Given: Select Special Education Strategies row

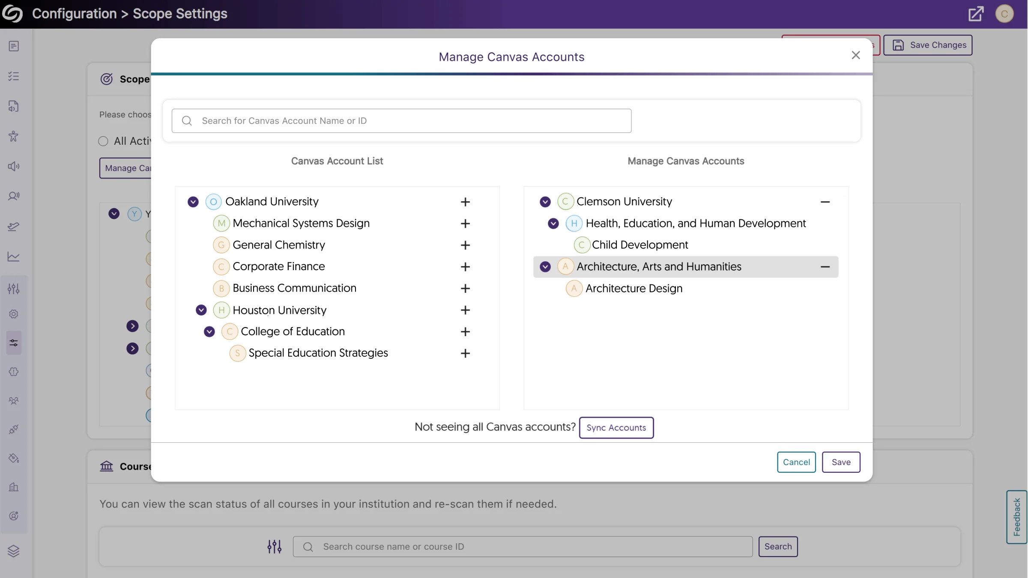Looking at the screenshot, I should 318,353.
